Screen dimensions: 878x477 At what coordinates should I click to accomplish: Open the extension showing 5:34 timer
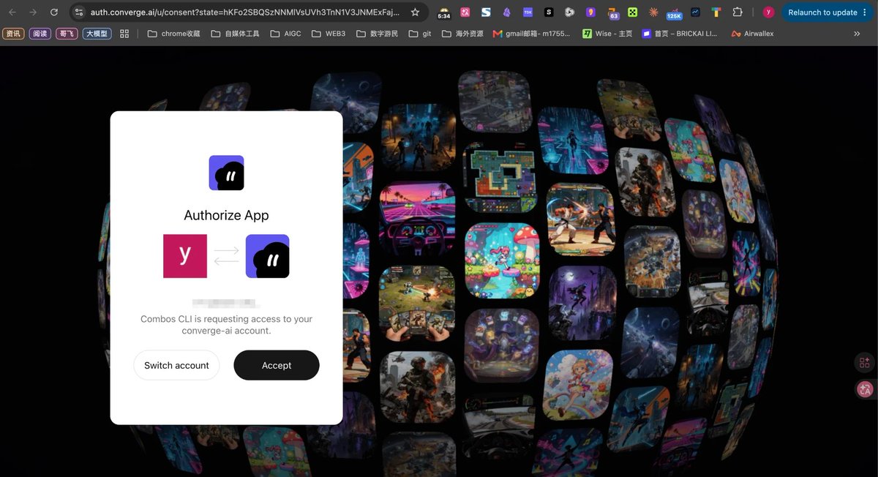point(444,12)
